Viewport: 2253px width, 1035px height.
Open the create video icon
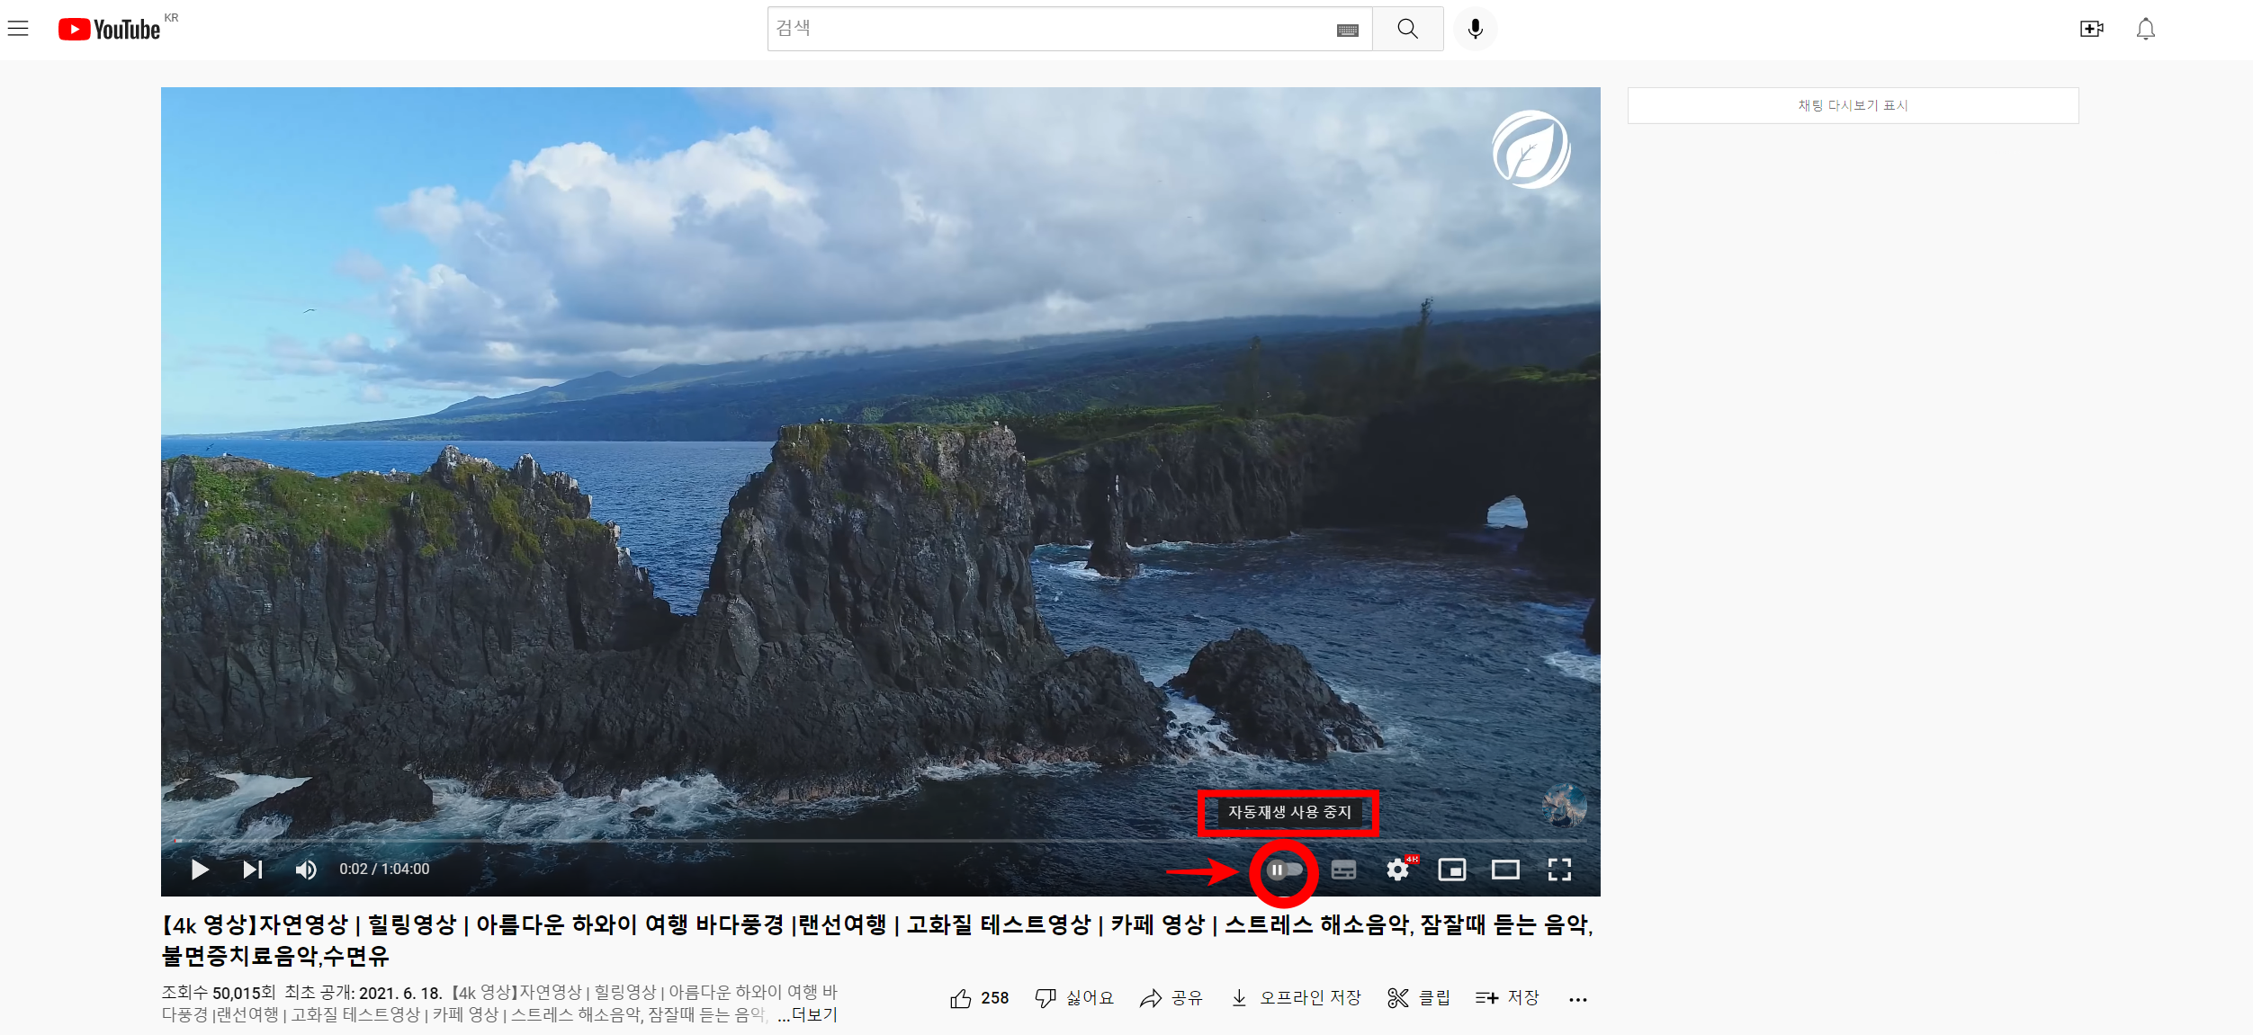(2091, 29)
